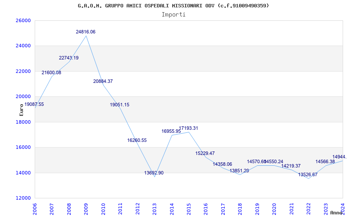The image size is (347, 217).
Task: Click y-axis tick 22000
Action: tap(23, 71)
